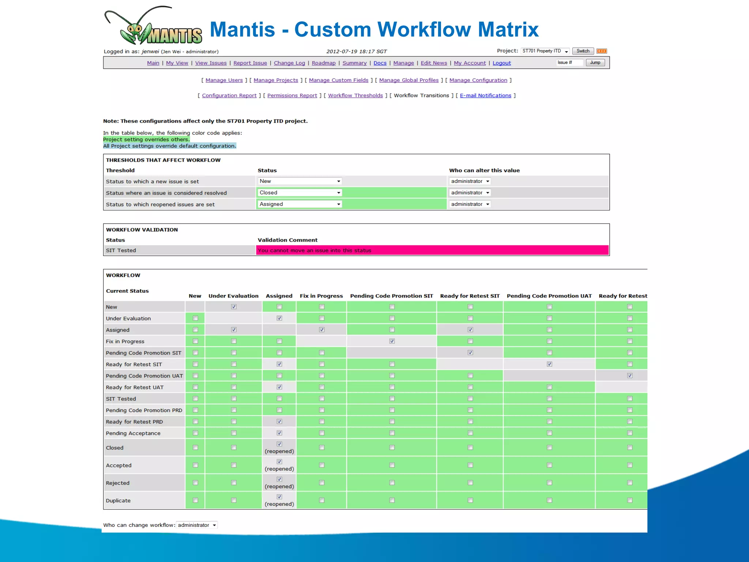Toggle Assigned in Ready for Retest PRD row

[279, 421]
